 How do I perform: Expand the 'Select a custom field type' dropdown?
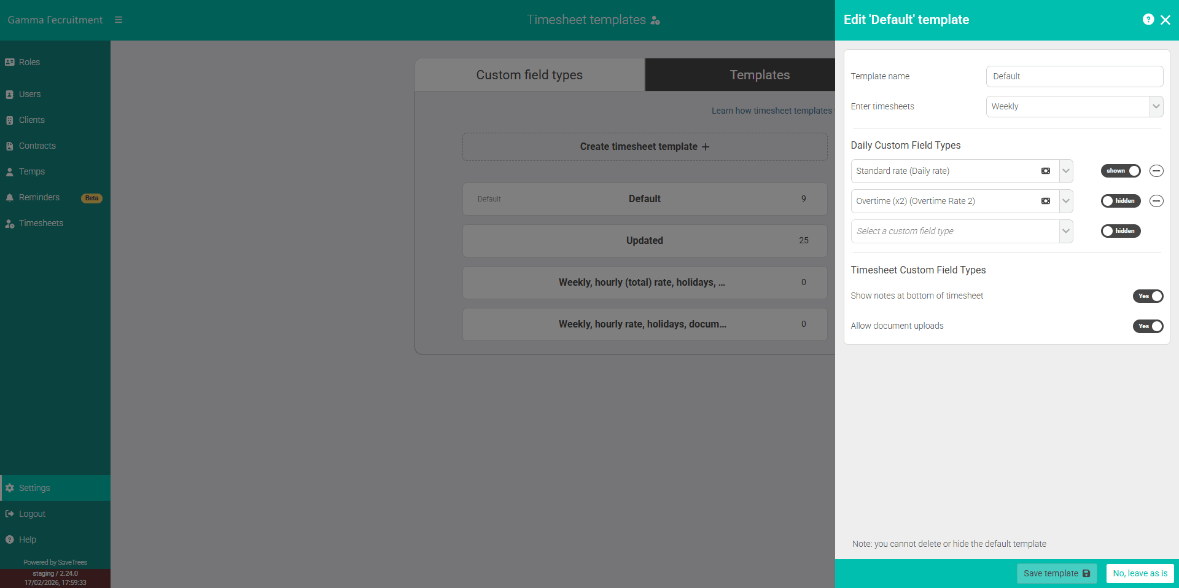point(1066,231)
